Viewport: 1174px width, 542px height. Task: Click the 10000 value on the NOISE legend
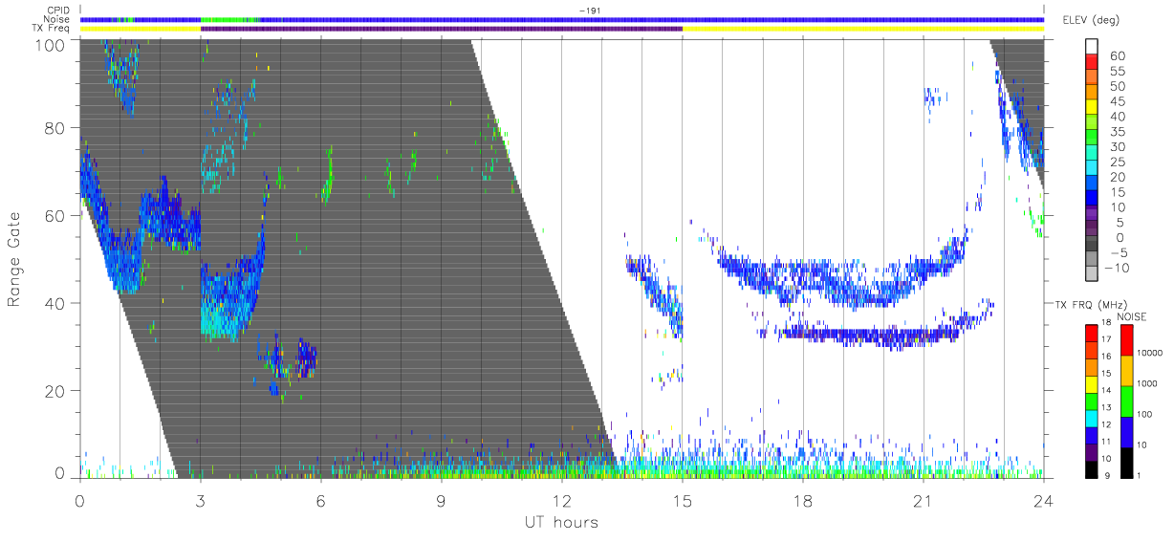[1149, 353]
